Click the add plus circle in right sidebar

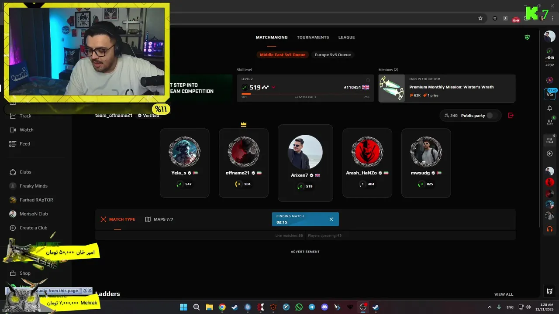click(549, 154)
